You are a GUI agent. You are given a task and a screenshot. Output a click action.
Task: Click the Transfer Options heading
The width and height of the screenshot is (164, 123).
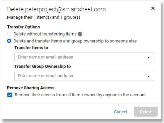point(23,27)
